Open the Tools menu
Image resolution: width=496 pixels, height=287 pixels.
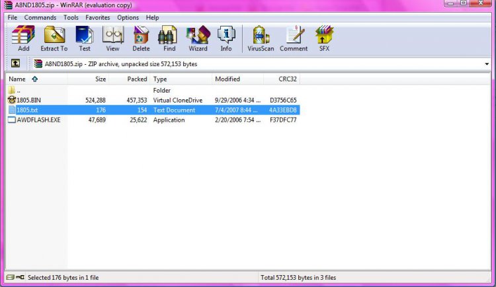coord(71,17)
